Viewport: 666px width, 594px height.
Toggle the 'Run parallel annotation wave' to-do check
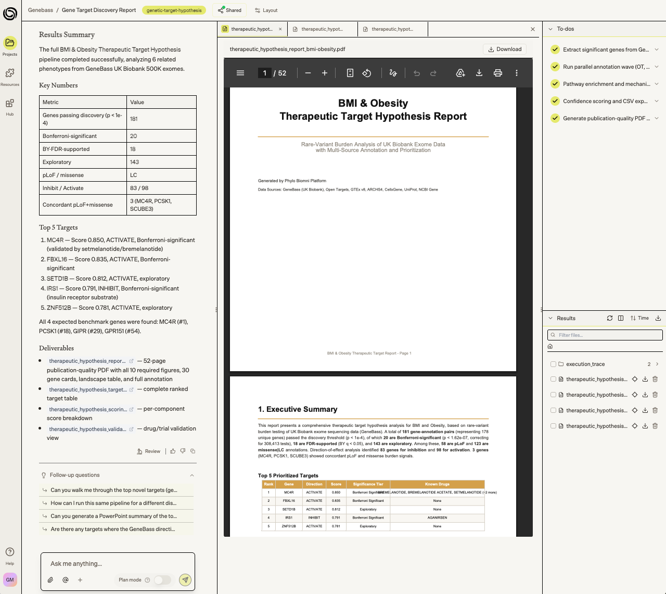point(555,67)
